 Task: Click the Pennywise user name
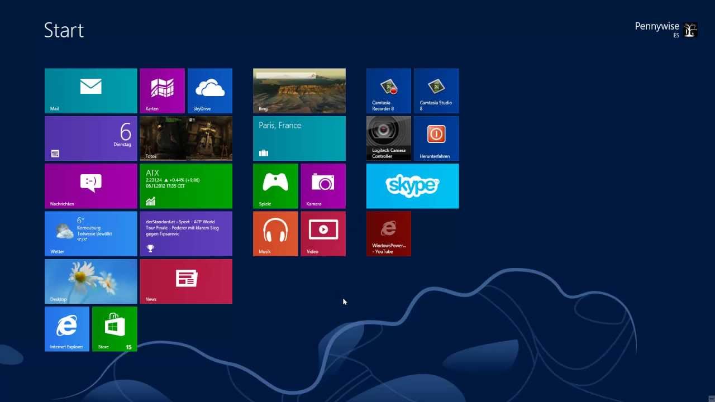pos(657,26)
